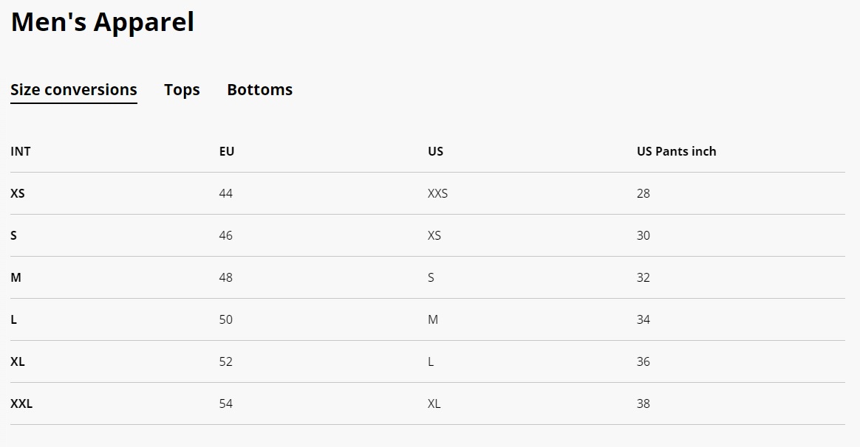Click EU size 44 cell
Image resolution: width=860 pixels, height=447 pixels.
(x=226, y=193)
